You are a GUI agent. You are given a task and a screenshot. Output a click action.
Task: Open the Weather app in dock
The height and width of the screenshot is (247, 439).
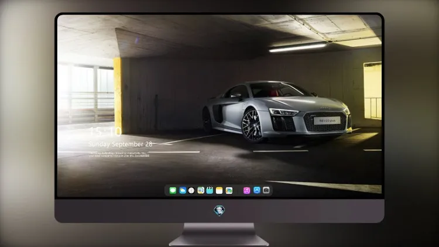pos(183,190)
